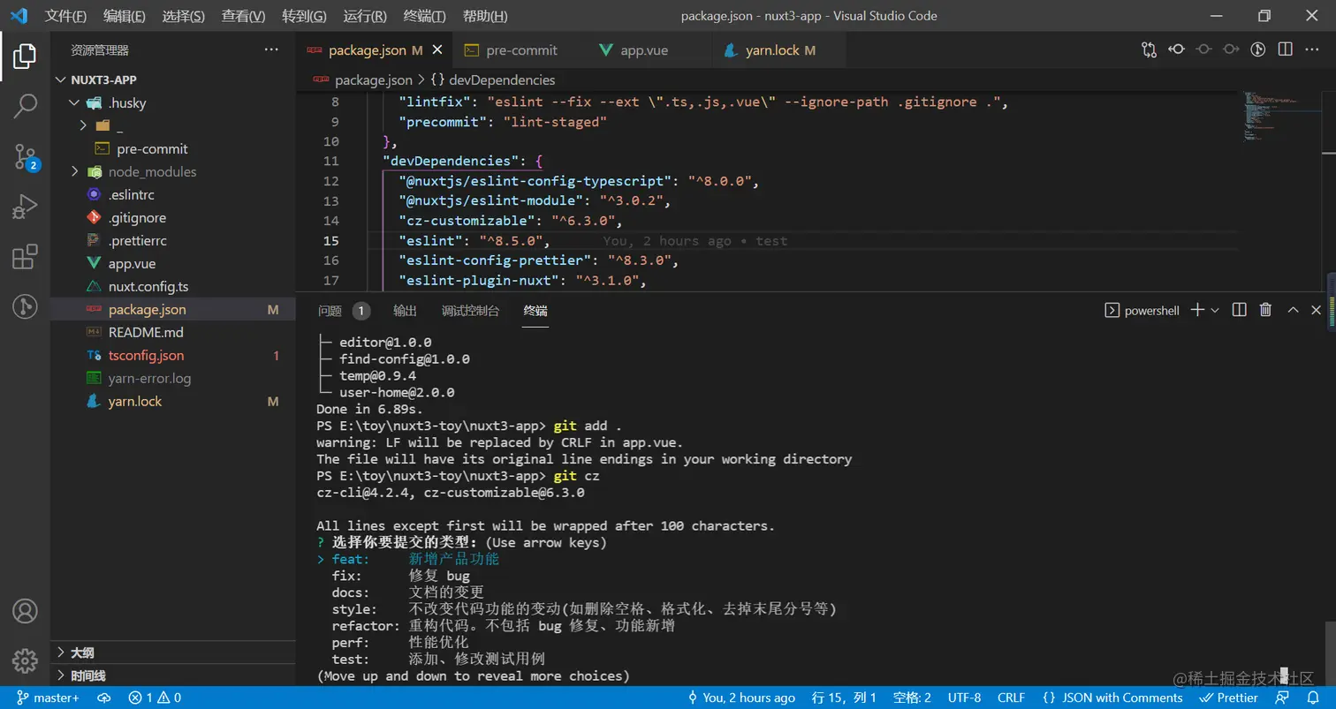The image size is (1336, 709).
Task: Create a new terminal with the plus icon
Action: (1197, 310)
